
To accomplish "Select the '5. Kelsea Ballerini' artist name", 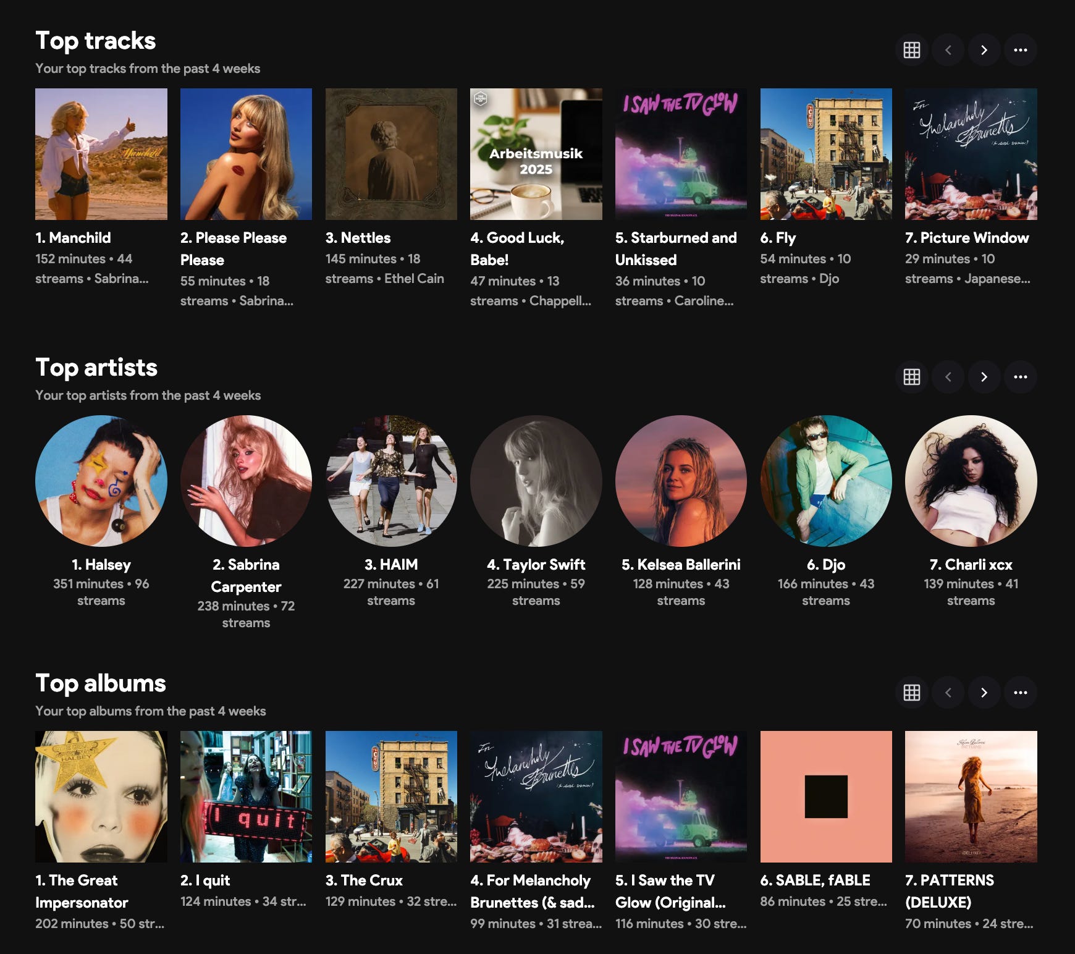I will 681,565.
